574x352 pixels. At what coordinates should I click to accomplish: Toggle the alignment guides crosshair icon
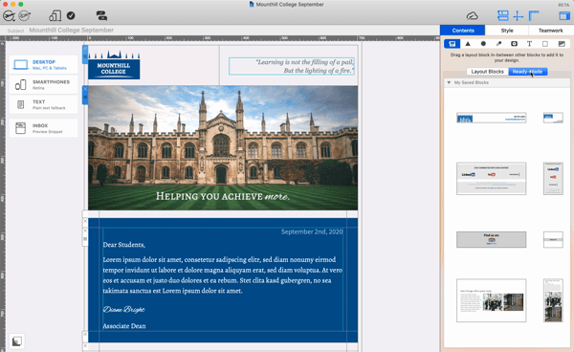click(518, 15)
